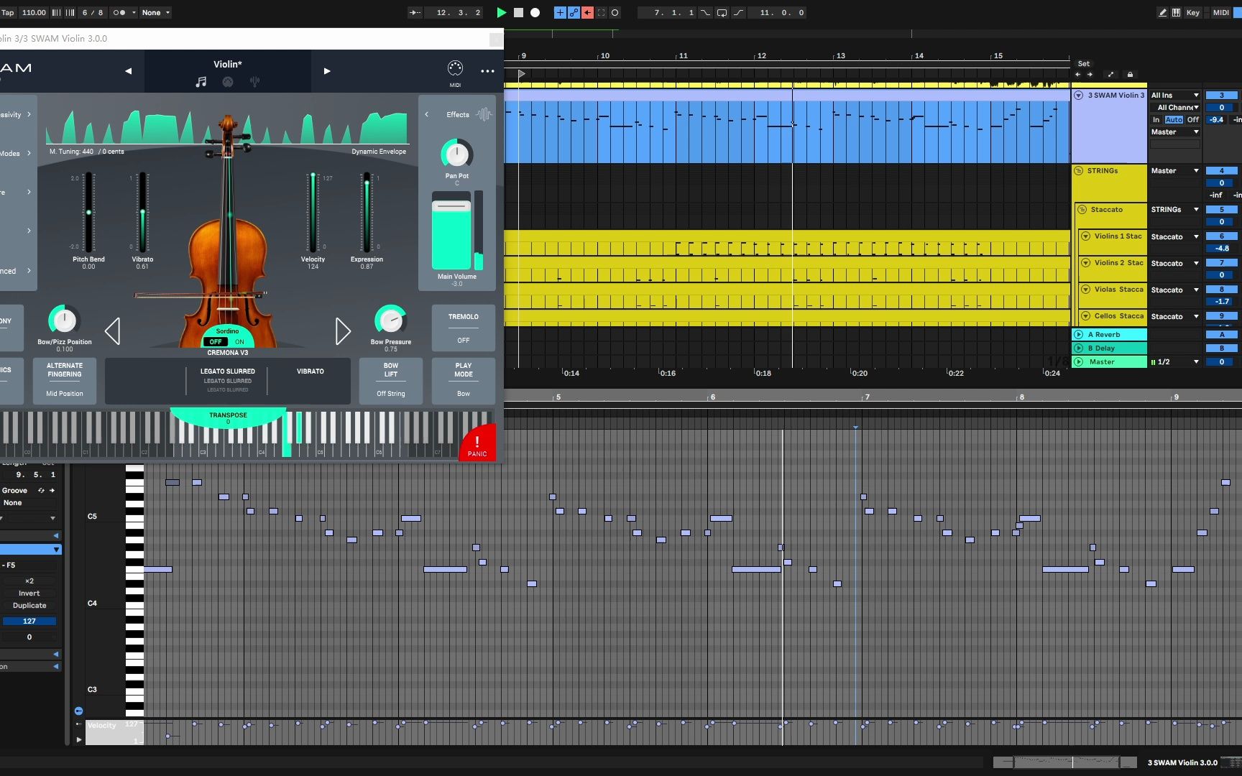Image resolution: width=1242 pixels, height=776 pixels.
Task: Click the lock envelopes icon under Set
Action: click(x=1130, y=75)
